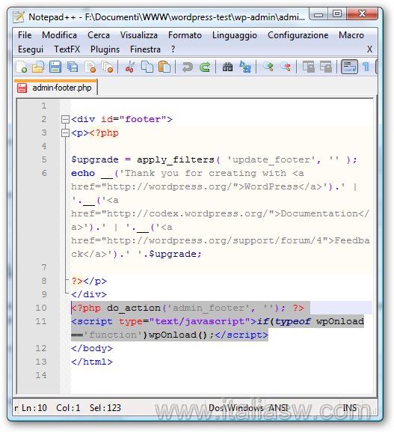Open the Visualizza menu
The image size is (394, 432).
(138, 35)
